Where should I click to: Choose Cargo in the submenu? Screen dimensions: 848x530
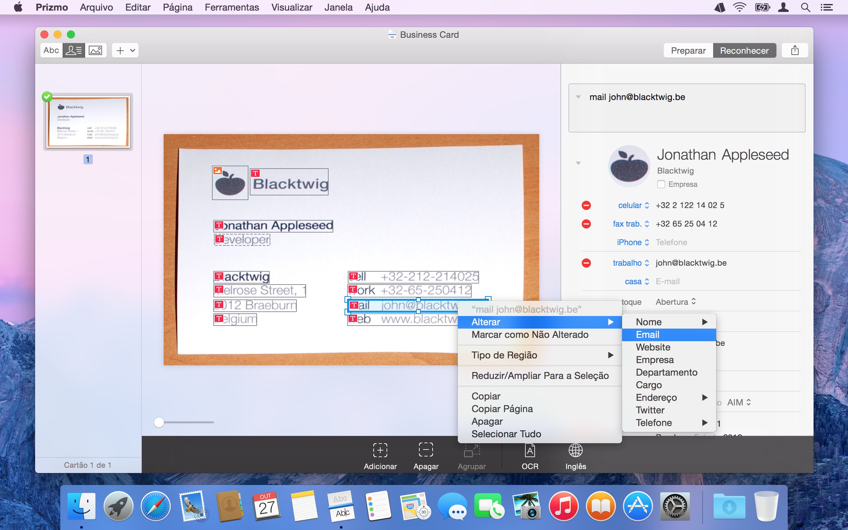668,385
